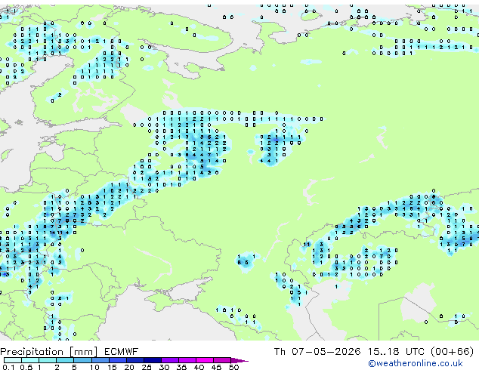Click the "(00+66)" forecast offset text
479x370 pixels.
tap(452, 352)
